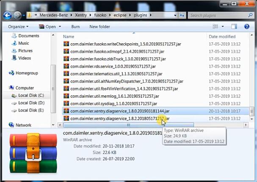This screenshot has height=182, width=257.
Task: Expand the arrow after eclipse breadcrumb
Action: (x=130, y=15)
